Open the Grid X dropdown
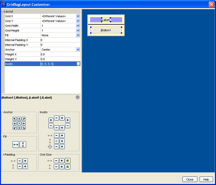216x185 pixels. pos(78,16)
